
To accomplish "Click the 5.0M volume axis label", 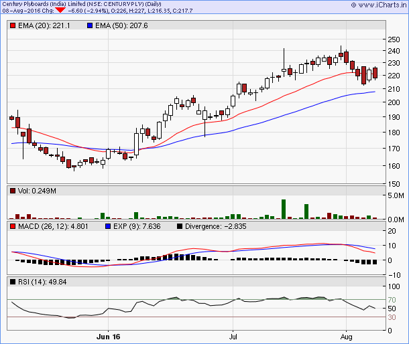I will pyautogui.click(x=396, y=195).
